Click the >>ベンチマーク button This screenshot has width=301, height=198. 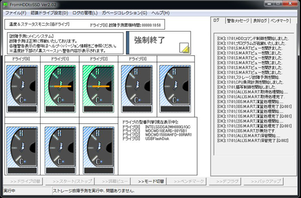click(187, 181)
